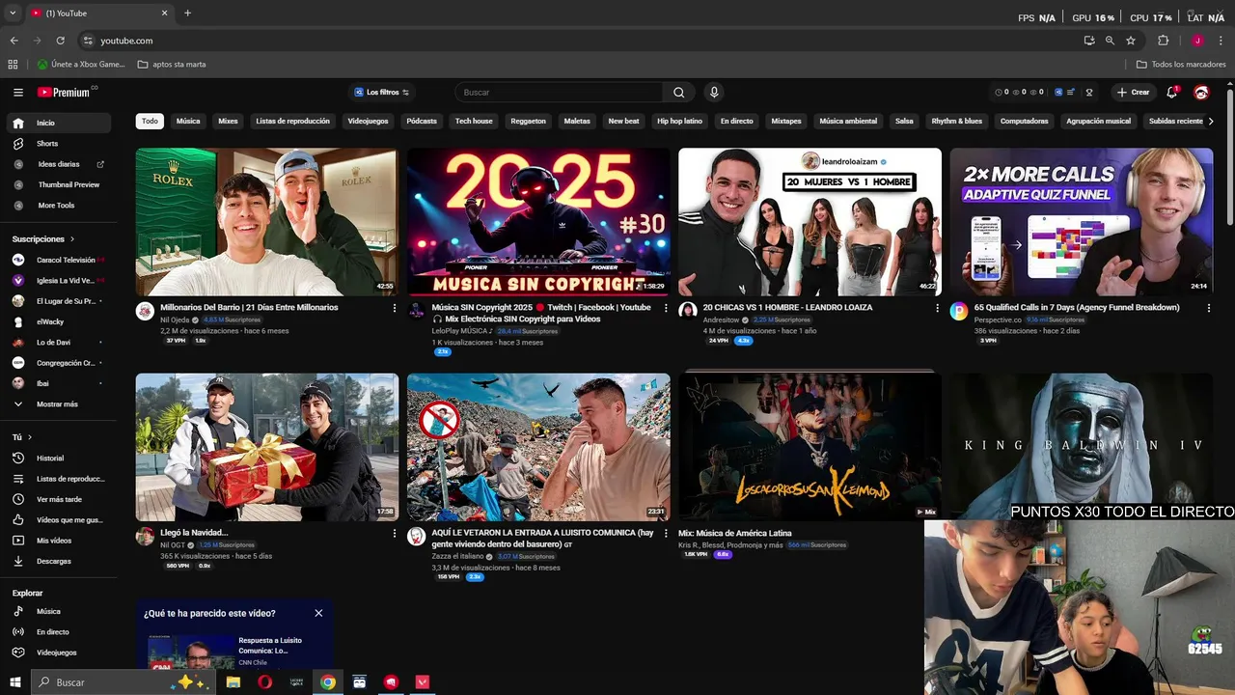Image resolution: width=1235 pixels, height=695 pixels.
Task: Show more category chips with right arrow
Action: 1211,122
